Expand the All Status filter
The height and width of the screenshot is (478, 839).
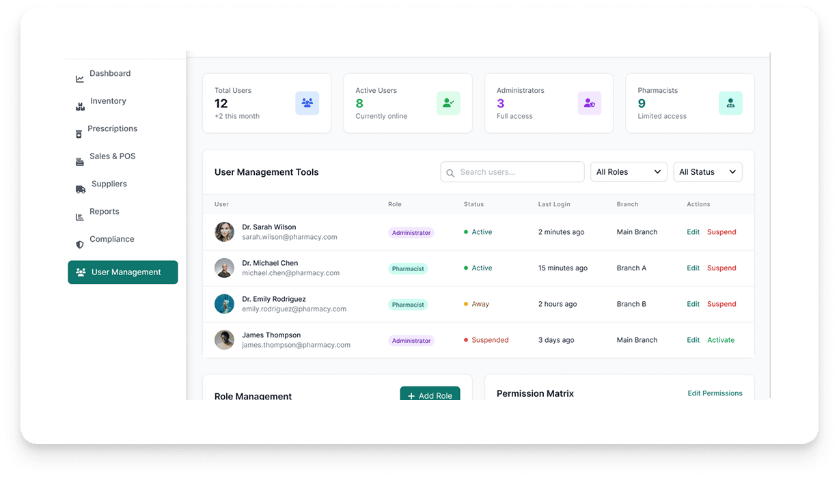tap(707, 171)
